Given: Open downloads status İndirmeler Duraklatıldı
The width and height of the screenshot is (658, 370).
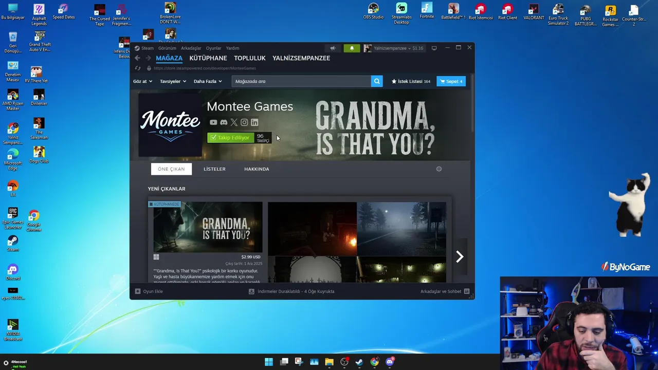Looking at the screenshot, I should (291, 291).
